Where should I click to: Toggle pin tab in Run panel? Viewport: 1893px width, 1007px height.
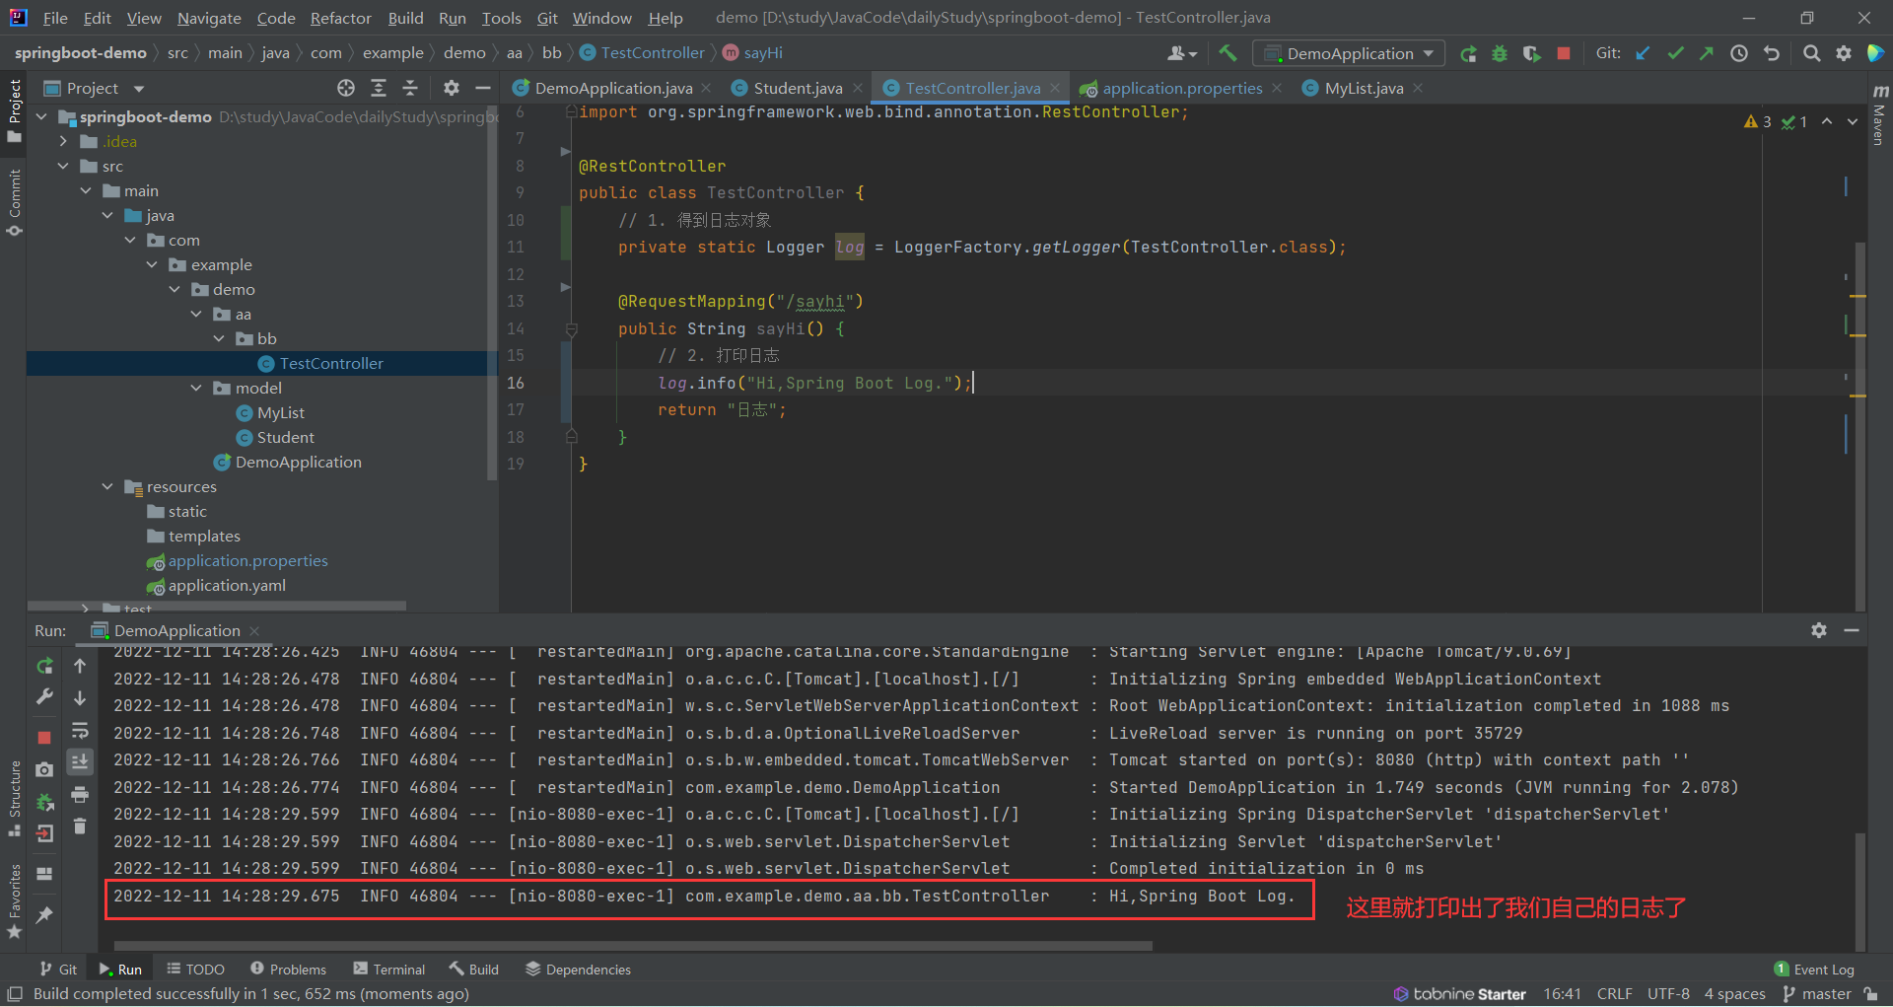tap(44, 914)
